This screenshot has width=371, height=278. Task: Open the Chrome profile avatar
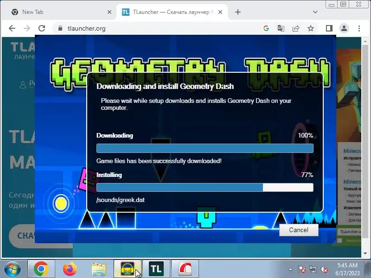click(x=344, y=28)
